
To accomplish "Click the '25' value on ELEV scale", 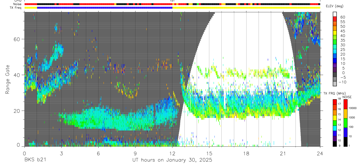I will pyautogui.click(x=343, y=49).
